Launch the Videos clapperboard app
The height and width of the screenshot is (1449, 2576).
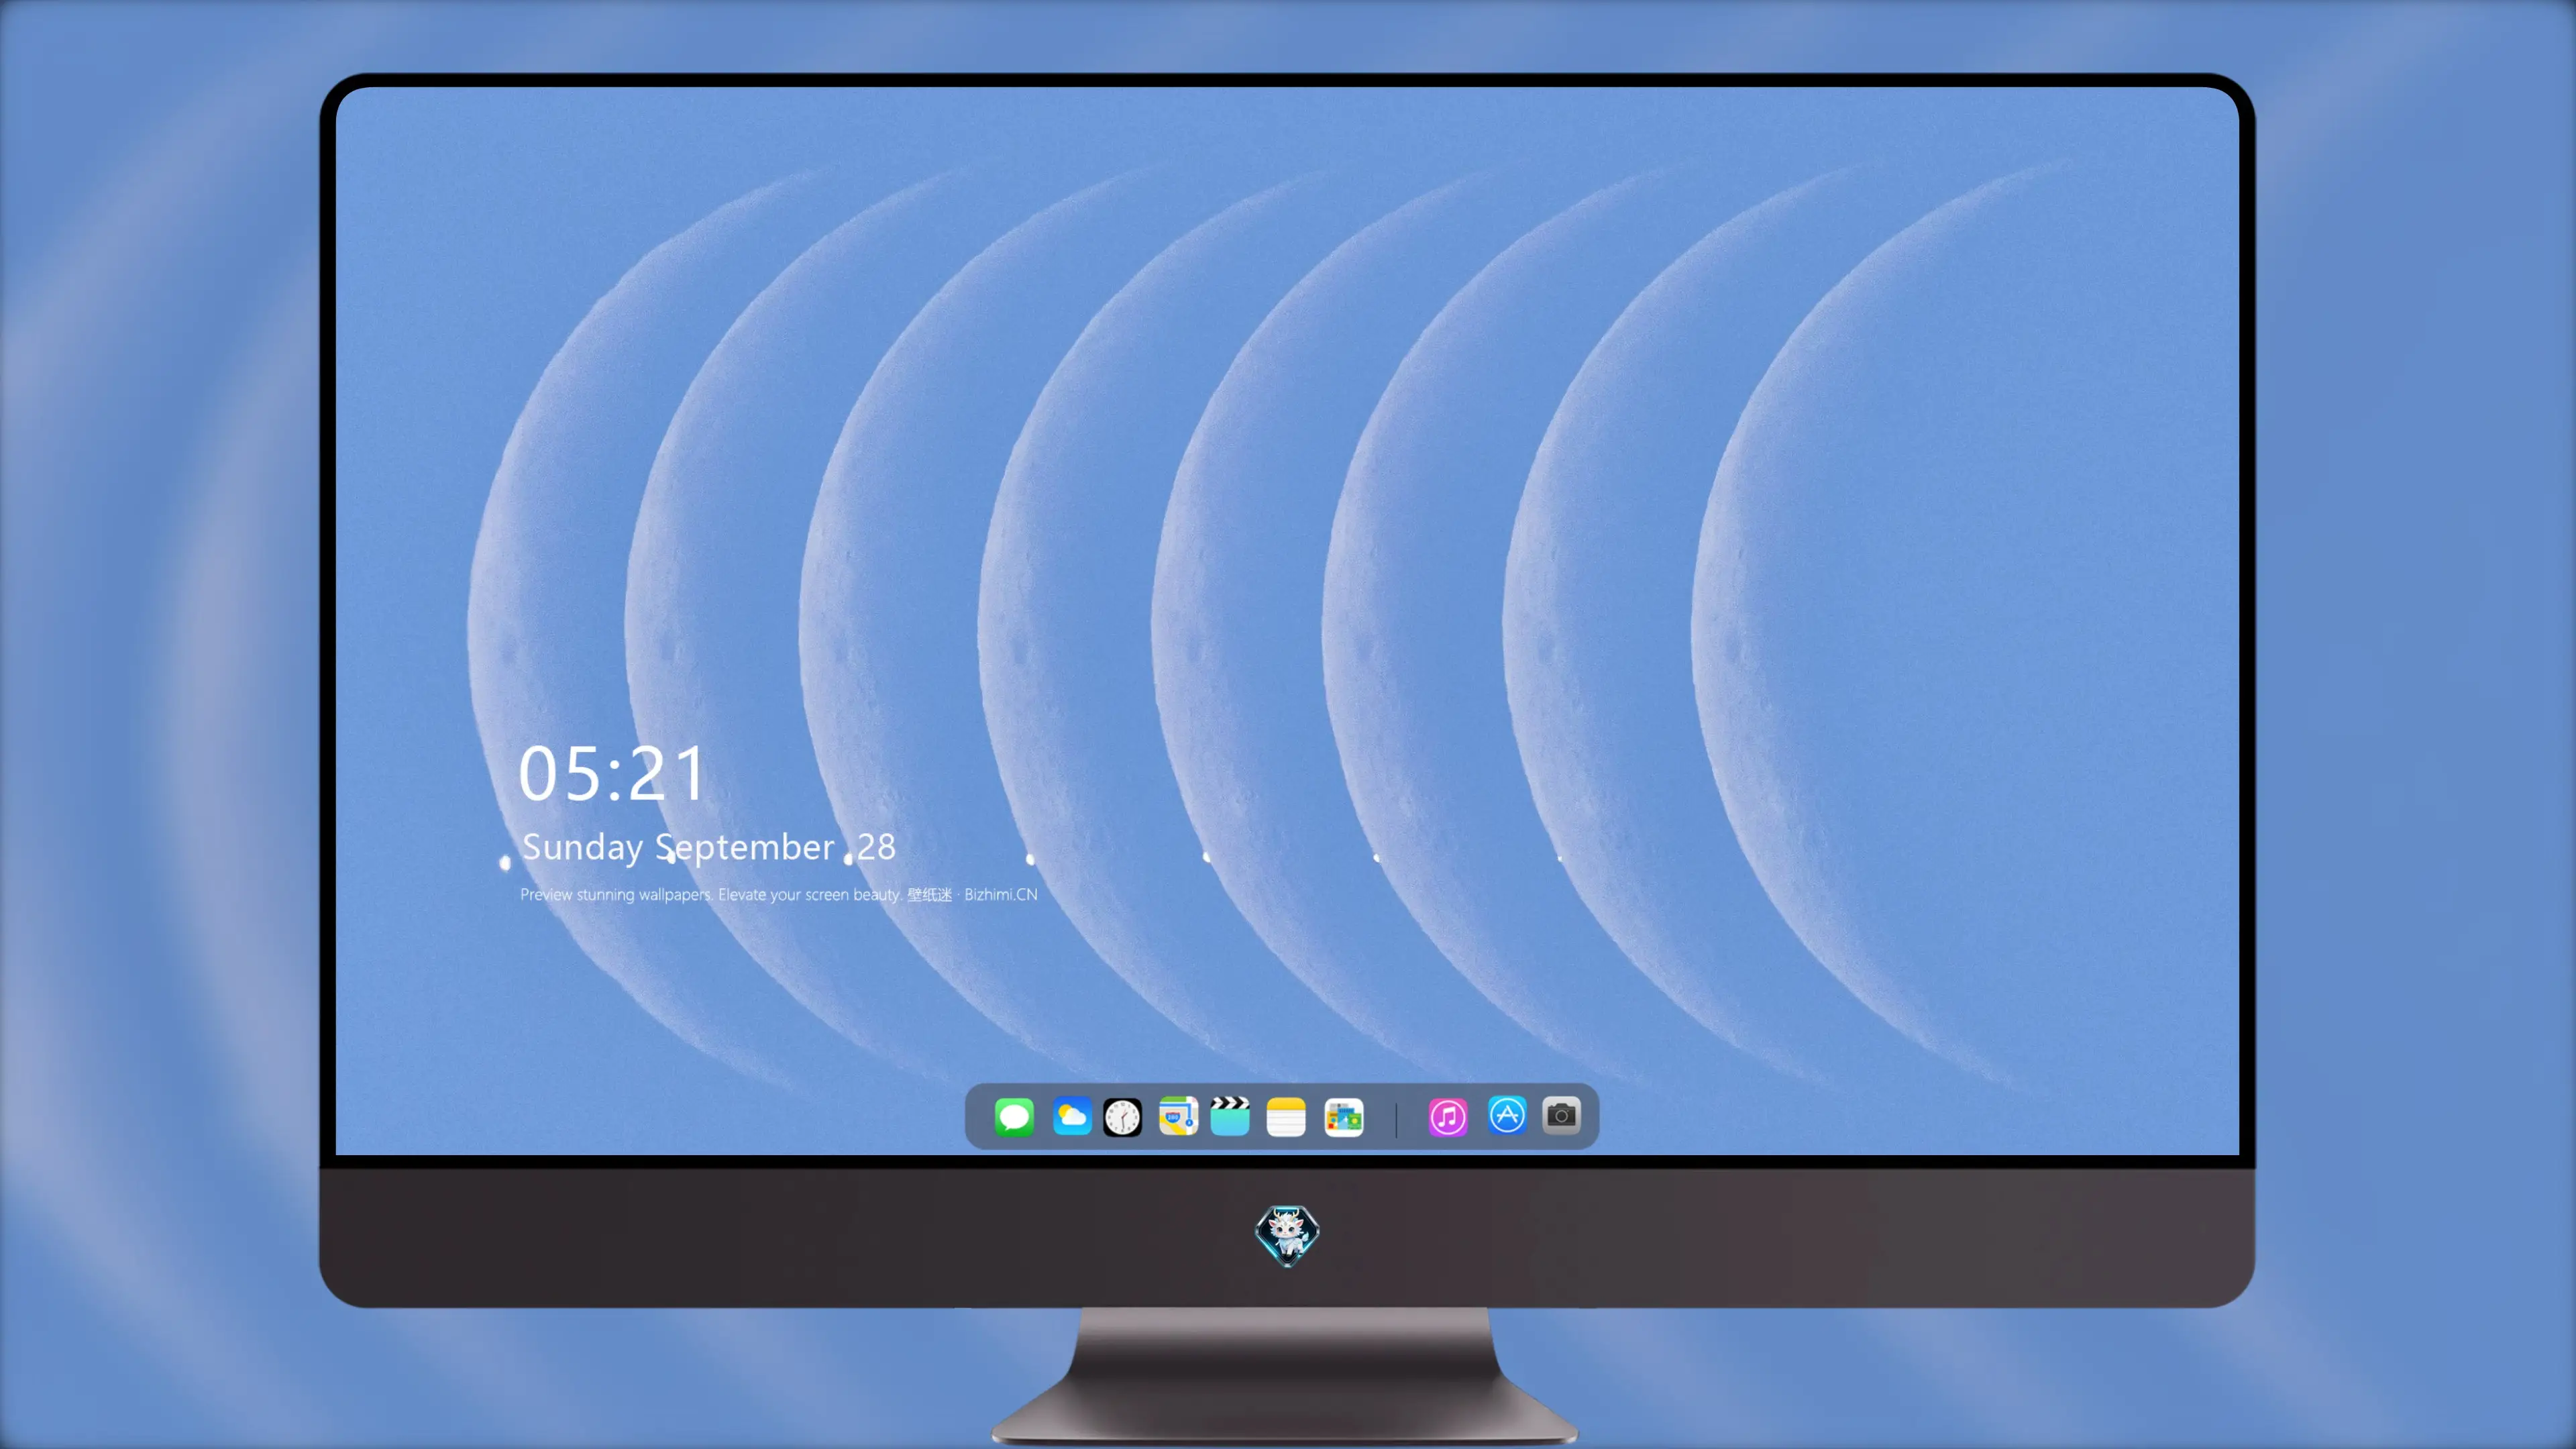[1230, 1116]
